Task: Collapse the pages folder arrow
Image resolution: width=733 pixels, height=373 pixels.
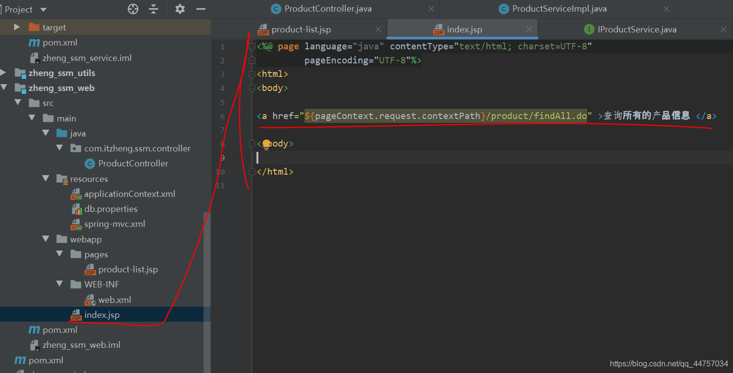Action: point(60,254)
